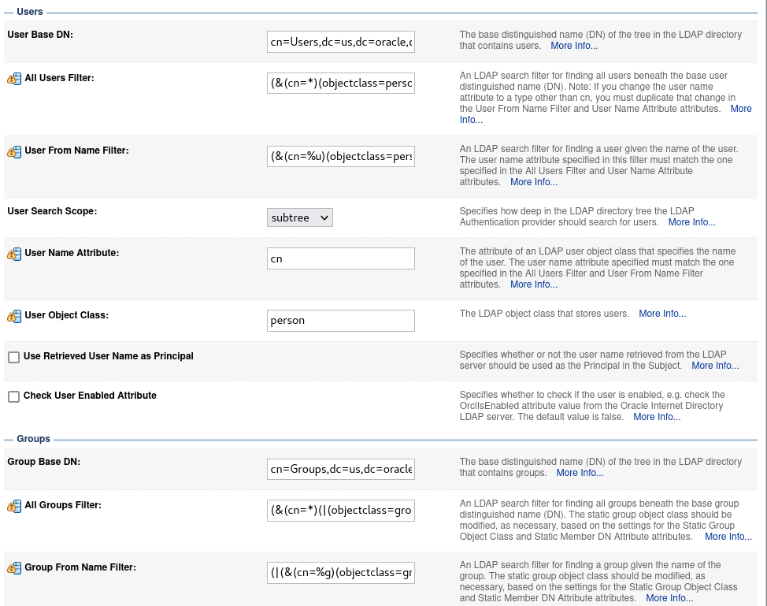Click the icon next to User From Name Filter

point(14,151)
